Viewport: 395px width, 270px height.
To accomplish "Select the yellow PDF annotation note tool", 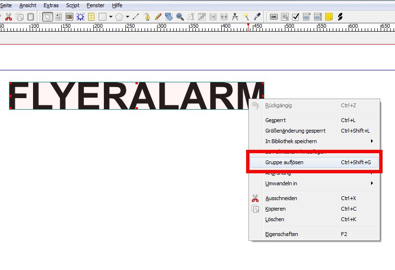I will tap(329, 17).
